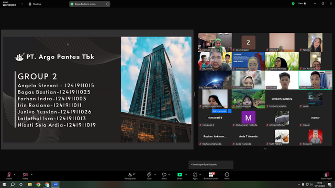
Task: Click the building photo on shared slide
Action: (156, 89)
